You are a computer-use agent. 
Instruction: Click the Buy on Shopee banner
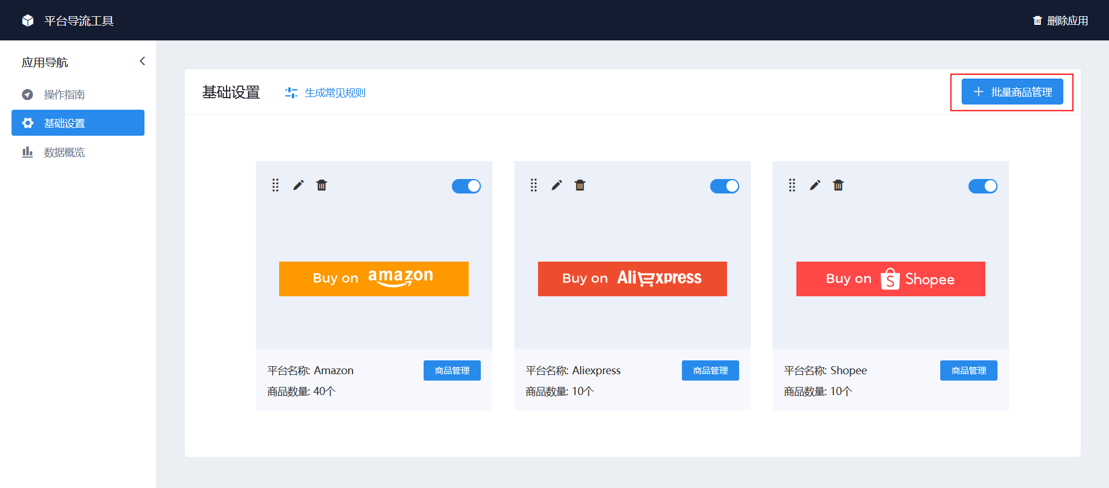pos(891,279)
